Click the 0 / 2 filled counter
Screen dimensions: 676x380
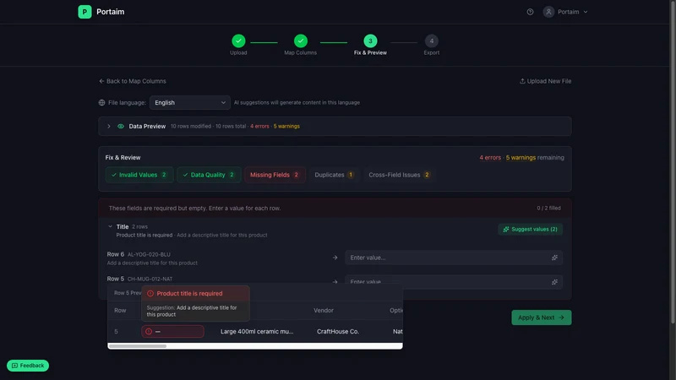point(548,208)
